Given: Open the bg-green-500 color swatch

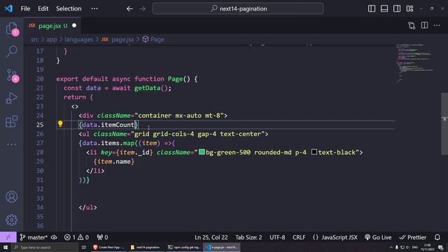Looking at the screenshot, I should [202, 152].
